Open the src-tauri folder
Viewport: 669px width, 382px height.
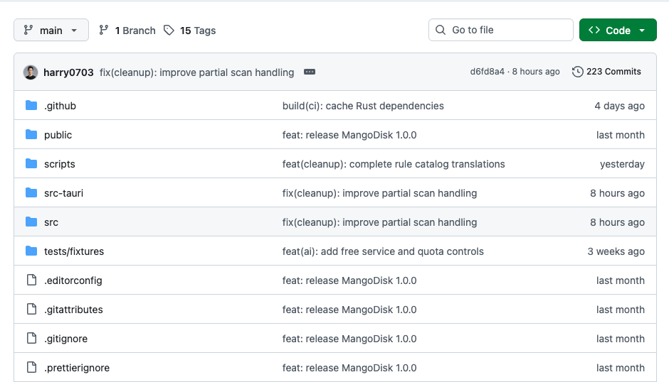pos(63,193)
